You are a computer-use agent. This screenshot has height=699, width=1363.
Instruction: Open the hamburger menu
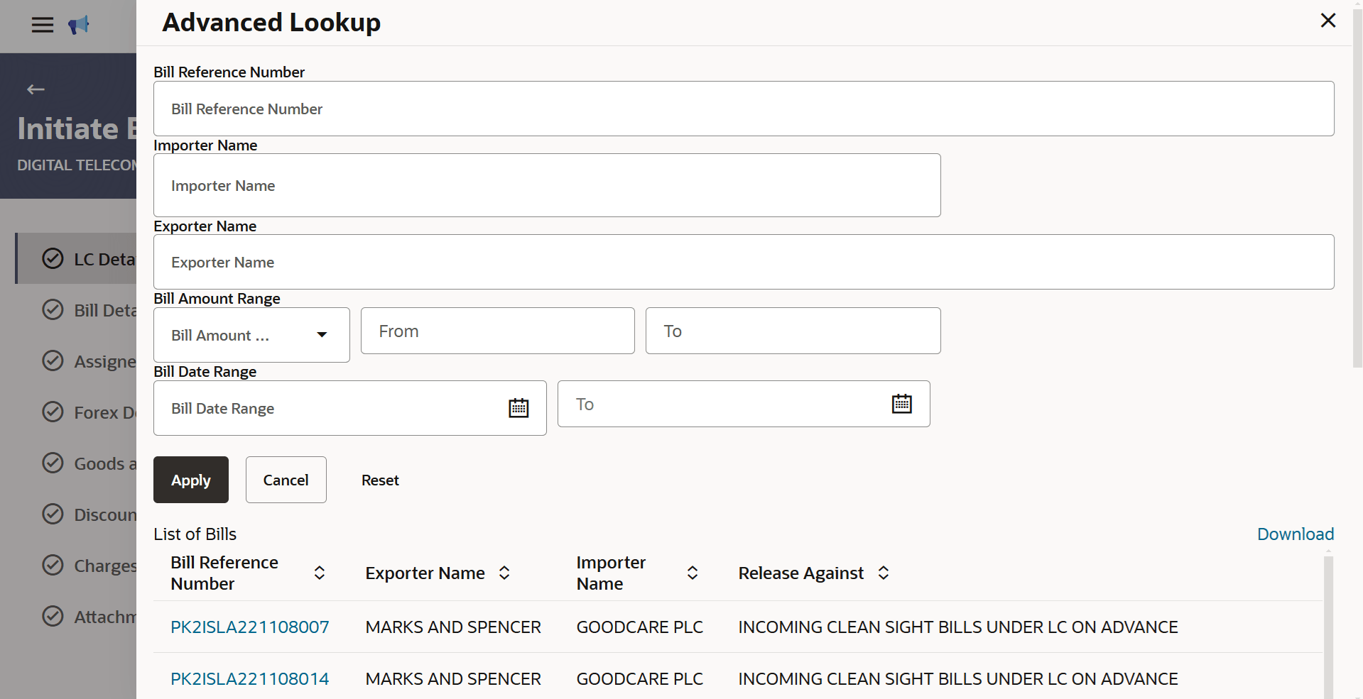pyautogui.click(x=43, y=26)
